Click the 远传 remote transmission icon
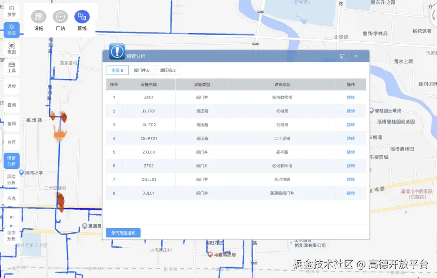This screenshot has width=437, height=278. tap(12, 86)
